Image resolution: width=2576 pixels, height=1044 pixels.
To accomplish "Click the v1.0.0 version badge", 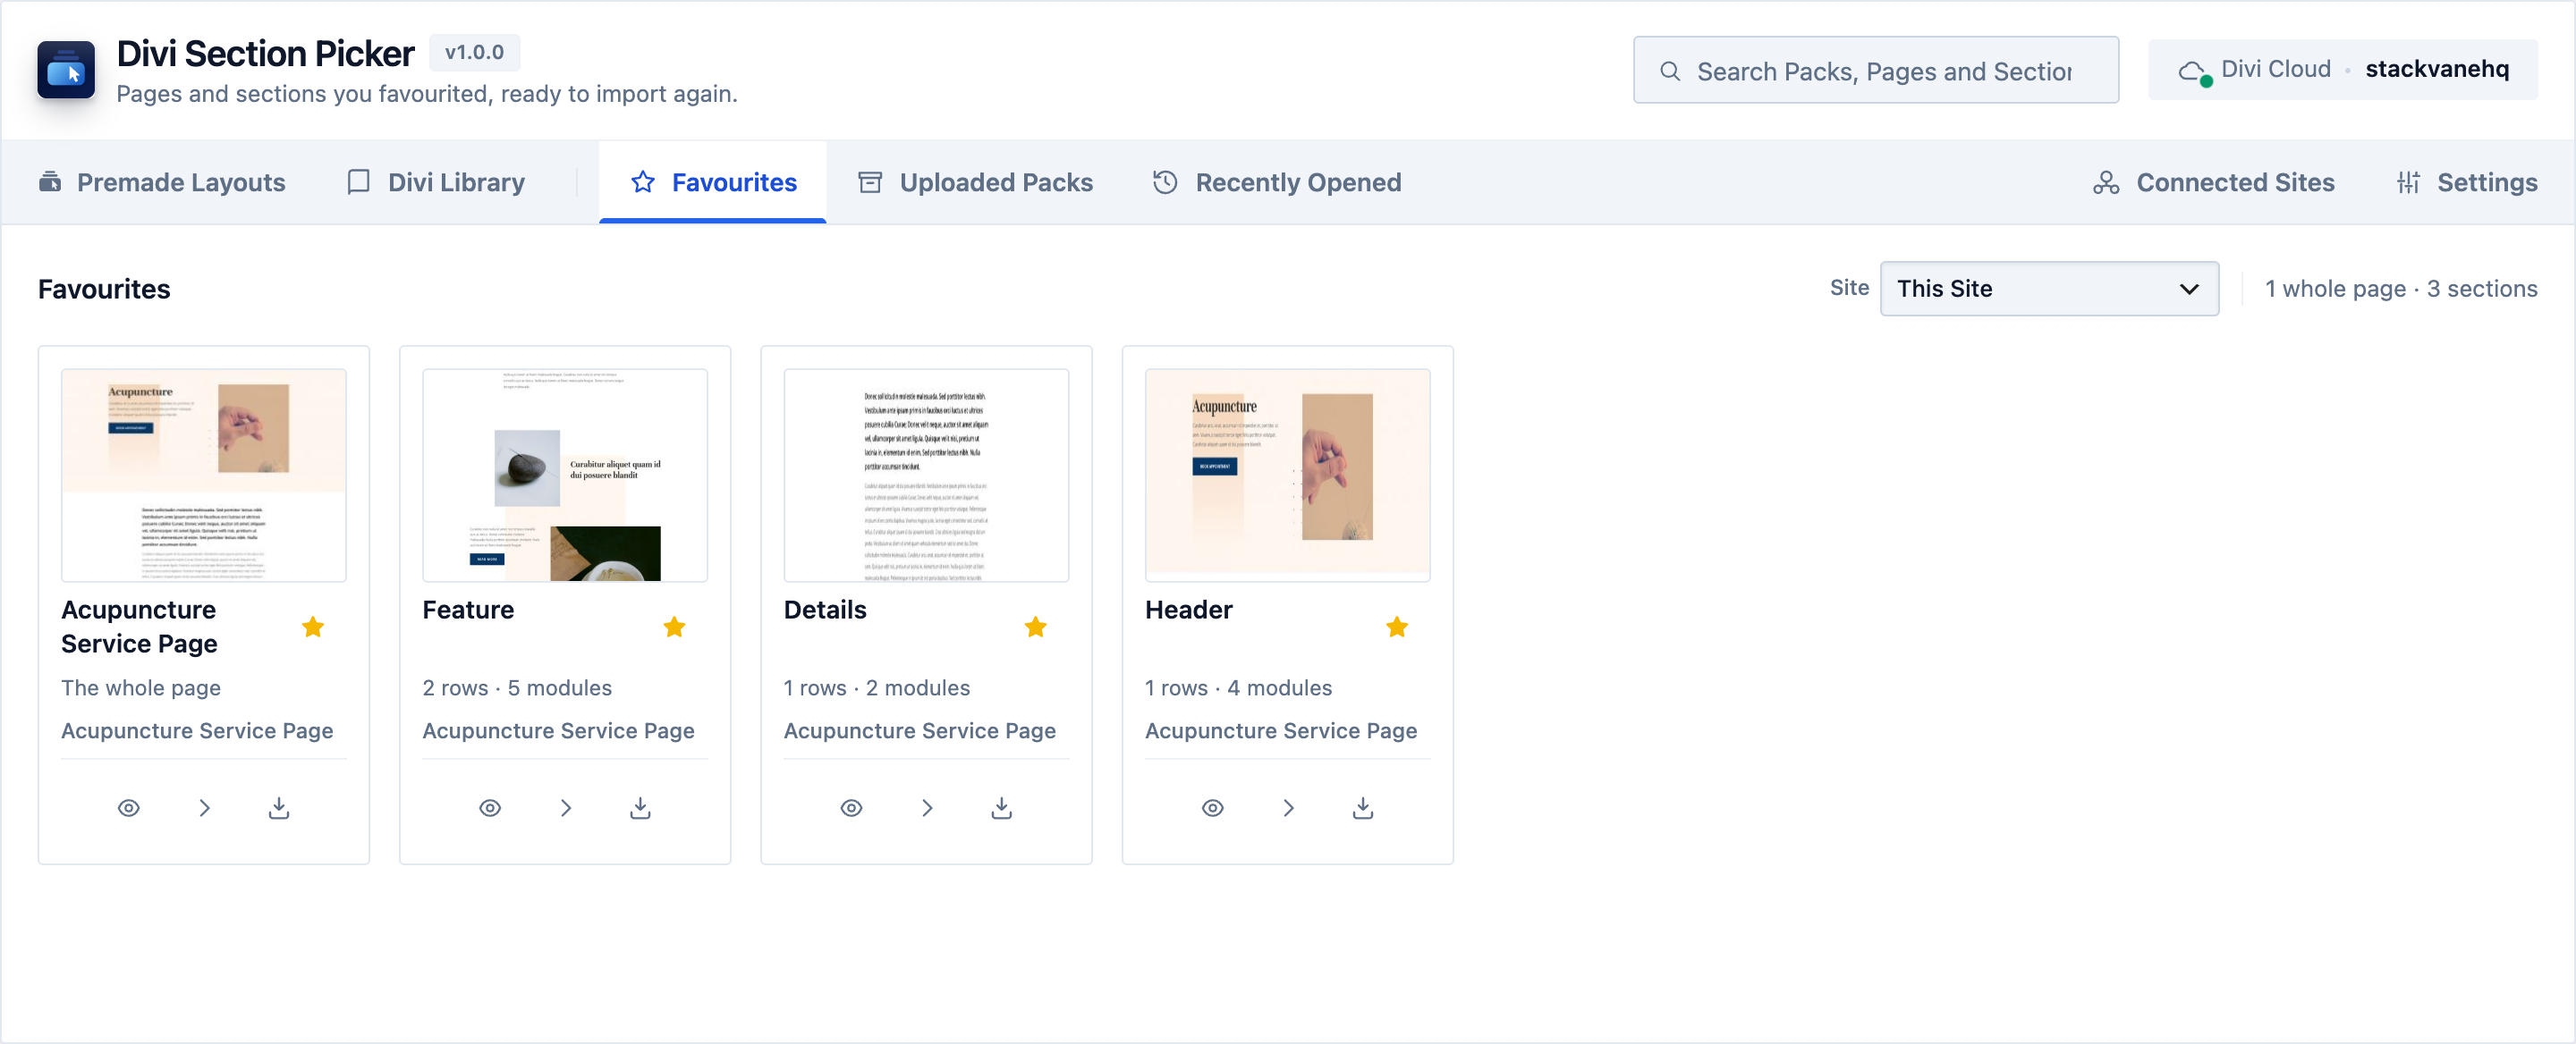I will [474, 52].
